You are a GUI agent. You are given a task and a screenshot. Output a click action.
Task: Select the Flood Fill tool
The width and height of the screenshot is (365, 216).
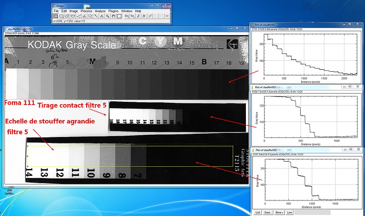(x=144, y=16)
